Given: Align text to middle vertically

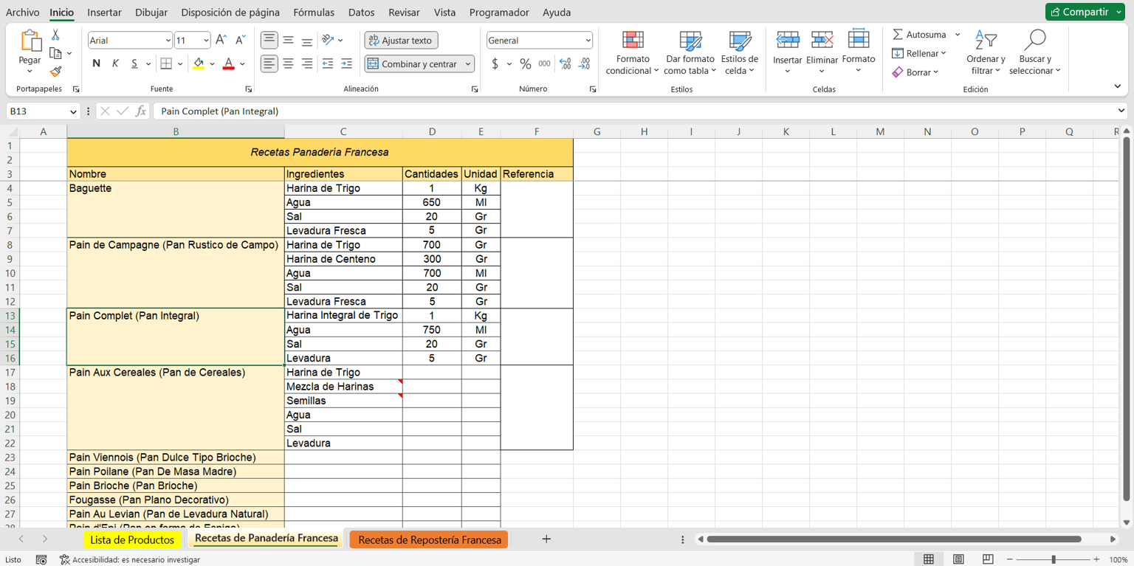Looking at the screenshot, I should pos(289,40).
